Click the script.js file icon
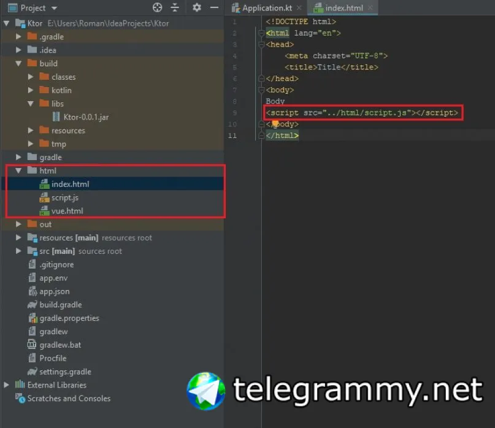The width and height of the screenshot is (495, 428). point(44,197)
